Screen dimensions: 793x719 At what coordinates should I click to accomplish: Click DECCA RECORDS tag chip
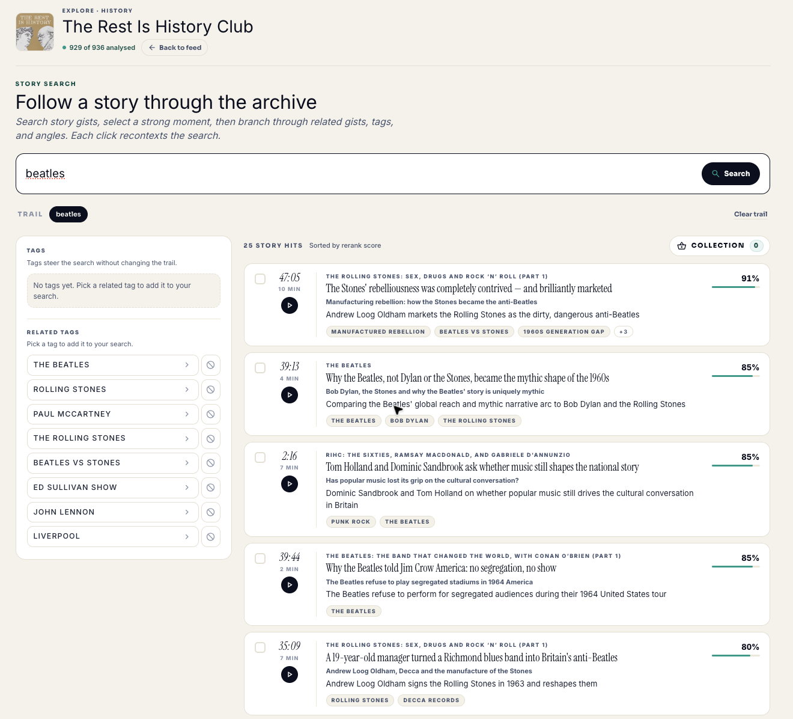[x=431, y=700]
